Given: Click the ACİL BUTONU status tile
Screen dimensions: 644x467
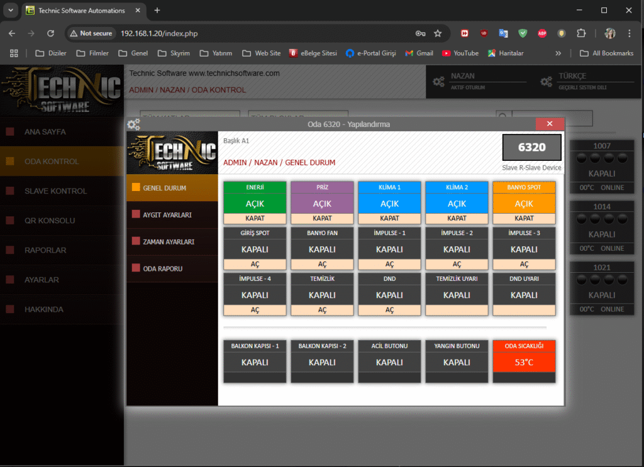Looking at the screenshot, I should tap(389, 361).
